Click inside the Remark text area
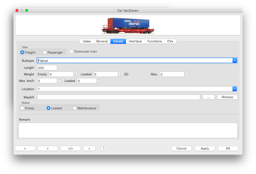The image size is (256, 174). 128,130
